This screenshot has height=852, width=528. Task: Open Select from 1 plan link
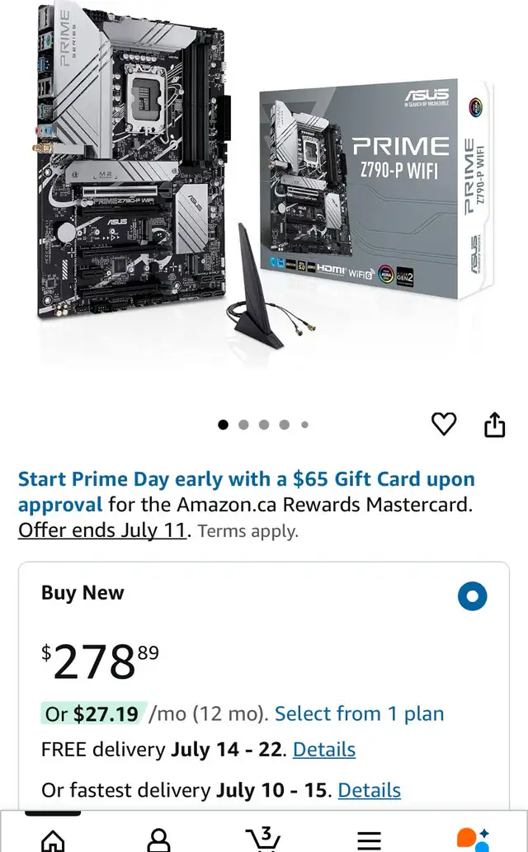pos(359,713)
